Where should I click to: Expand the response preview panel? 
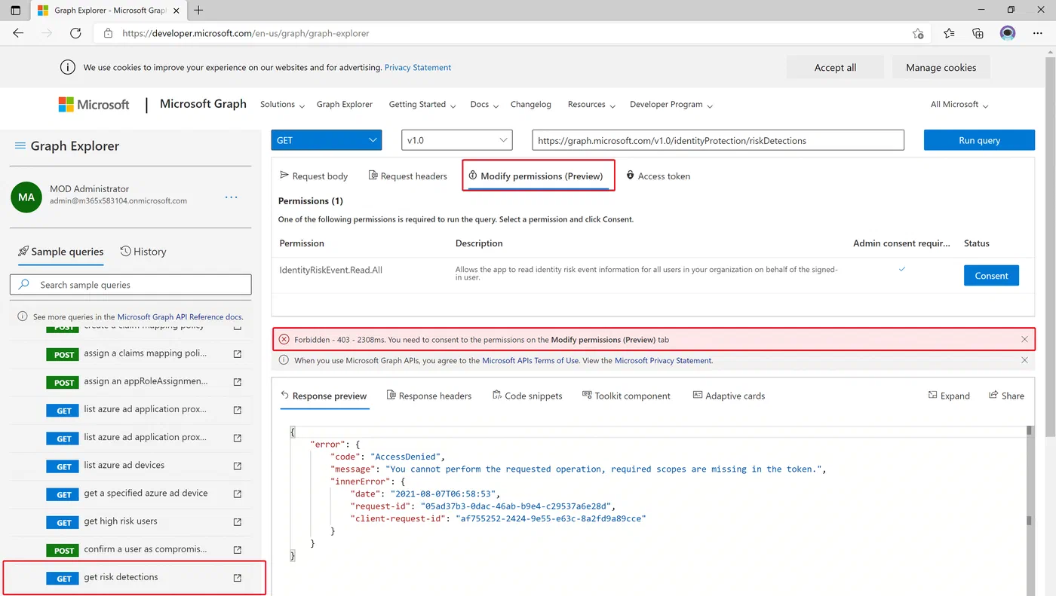[949, 396]
